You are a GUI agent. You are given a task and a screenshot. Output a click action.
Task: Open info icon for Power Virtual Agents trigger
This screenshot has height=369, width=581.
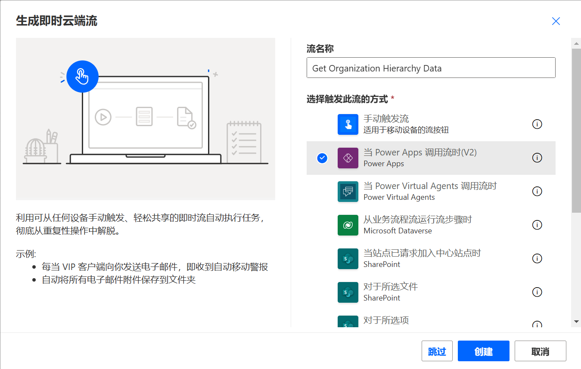[x=537, y=191]
